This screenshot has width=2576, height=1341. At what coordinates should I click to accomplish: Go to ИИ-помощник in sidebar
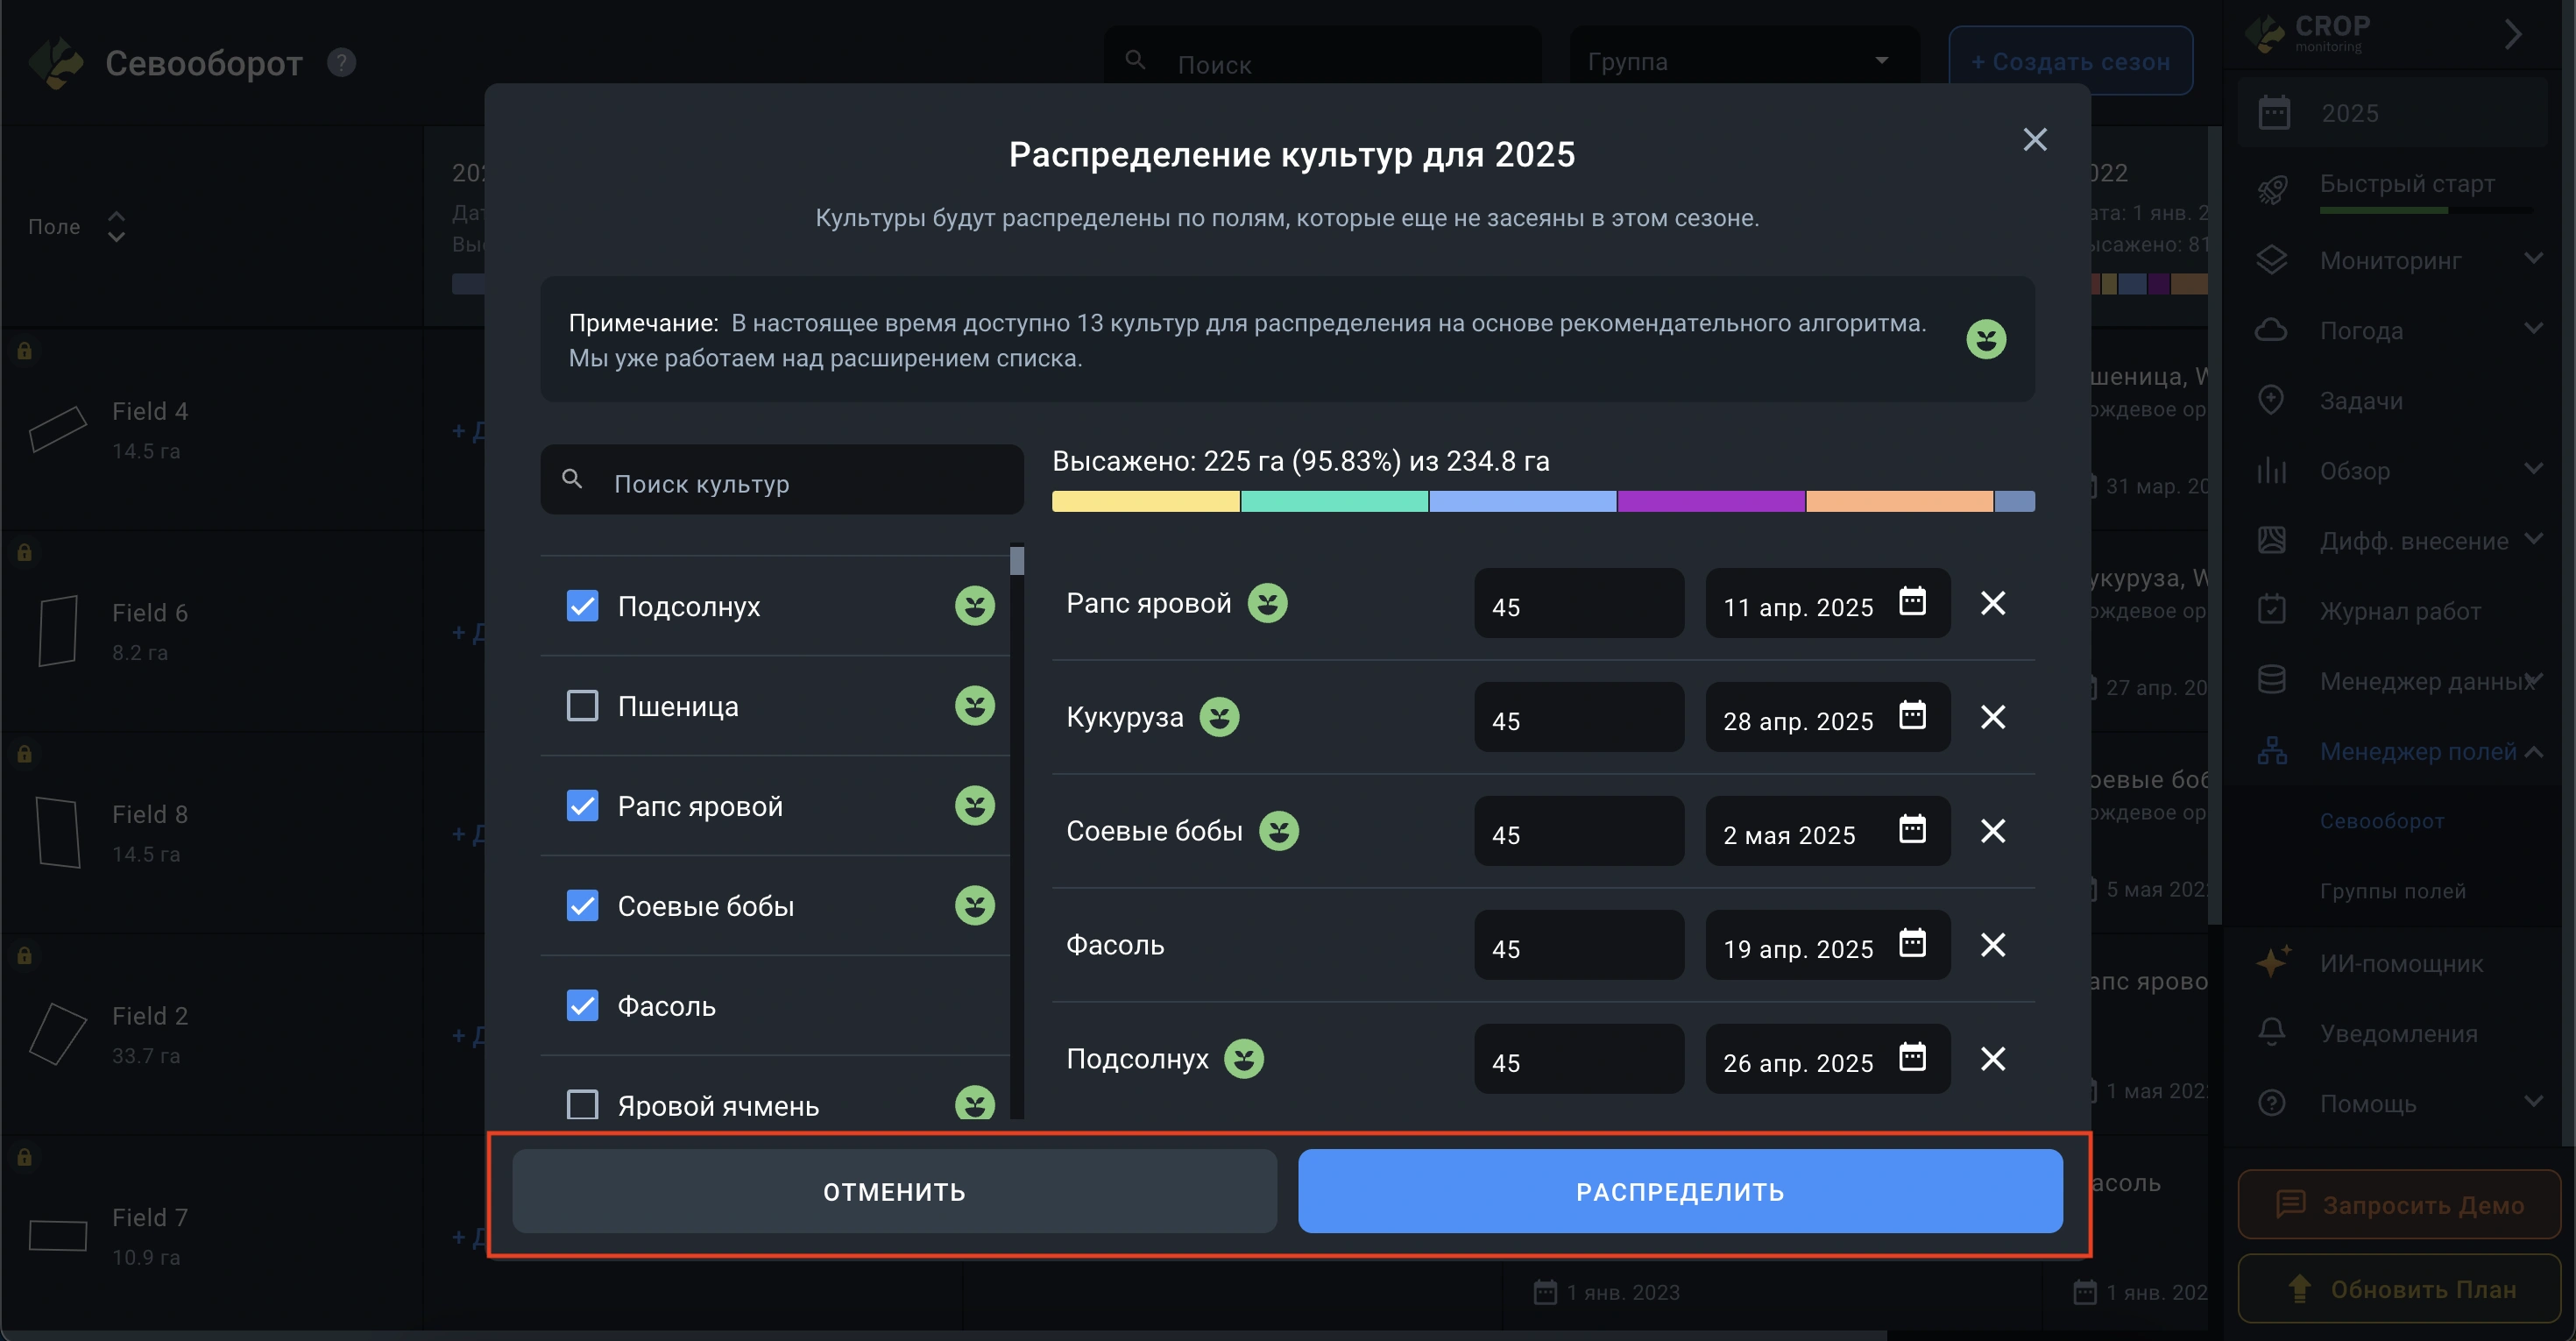tap(2400, 964)
